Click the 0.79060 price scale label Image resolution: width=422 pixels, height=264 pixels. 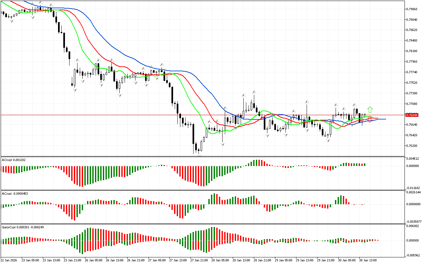click(x=413, y=9)
